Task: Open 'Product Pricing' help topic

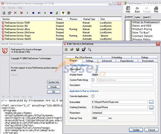Action: tap(142, 29)
